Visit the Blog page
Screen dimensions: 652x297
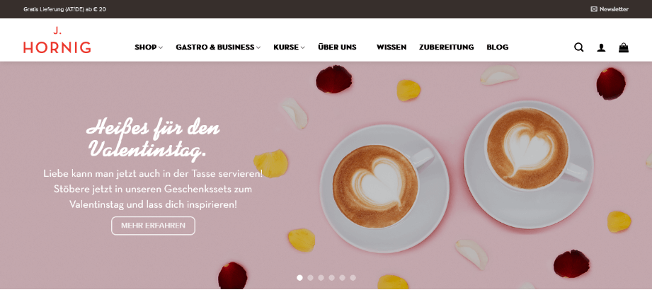point(497,47)
